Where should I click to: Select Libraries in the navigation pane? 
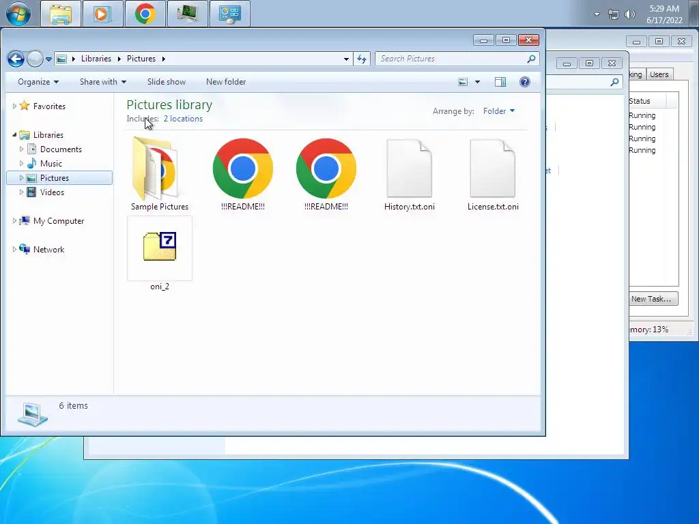pos(48,135)
